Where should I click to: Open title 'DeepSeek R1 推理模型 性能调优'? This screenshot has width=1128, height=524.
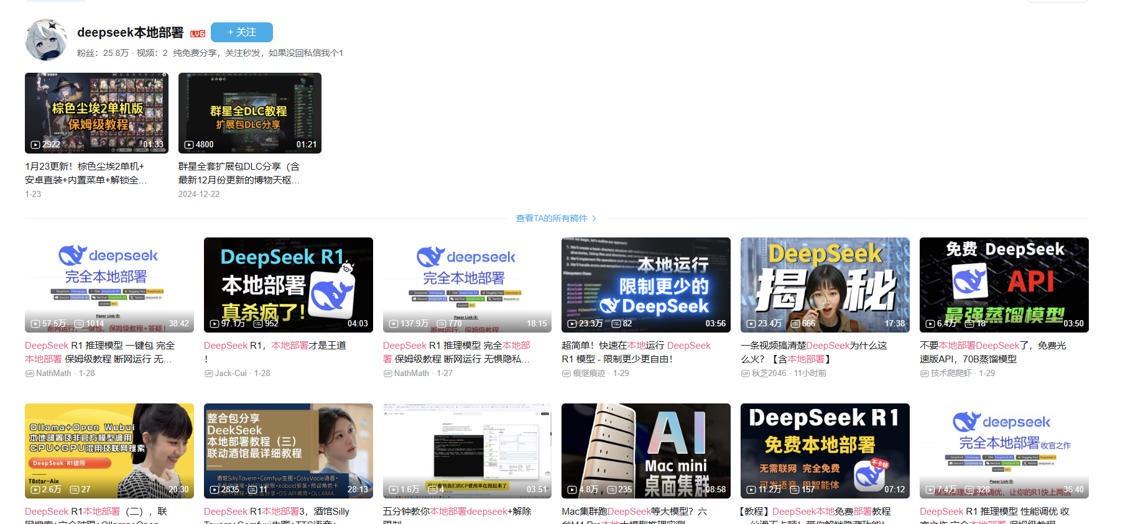[x=995, y=515]
